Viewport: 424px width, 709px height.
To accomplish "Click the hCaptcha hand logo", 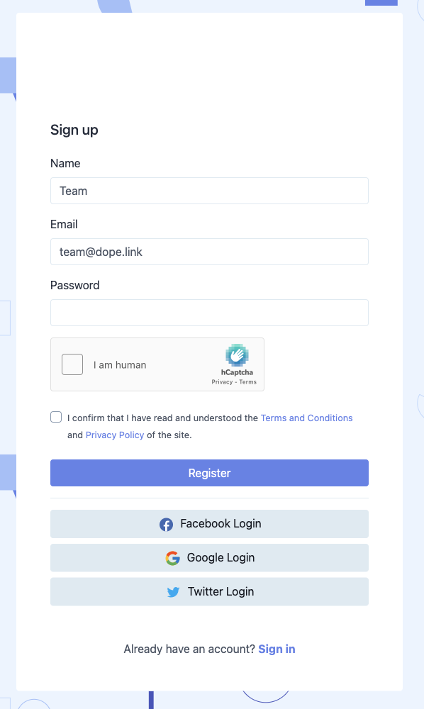I will (237, 355).
